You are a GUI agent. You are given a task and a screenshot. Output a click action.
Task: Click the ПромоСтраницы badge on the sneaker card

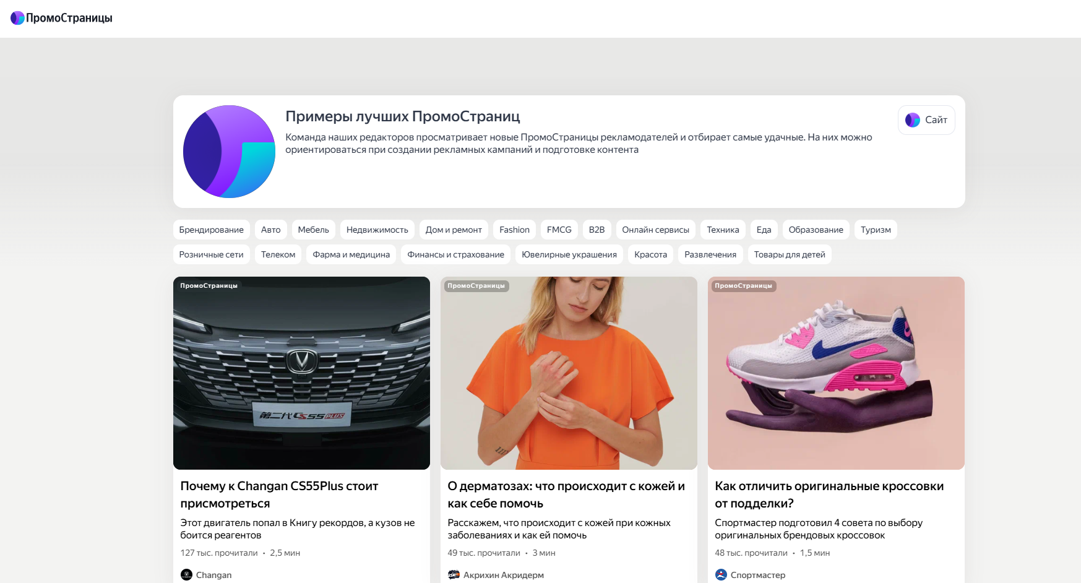pos(744,286)
